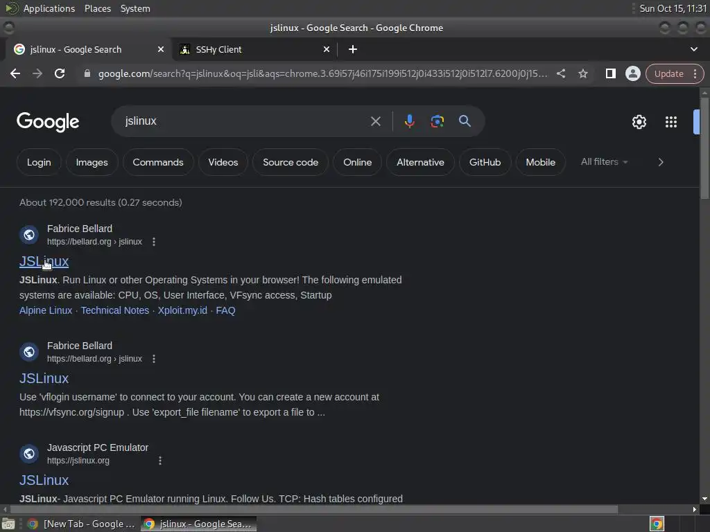Click show desktop icon in bottom panel
This screenshot has height=532, width=710.
(x=8, y=524)
